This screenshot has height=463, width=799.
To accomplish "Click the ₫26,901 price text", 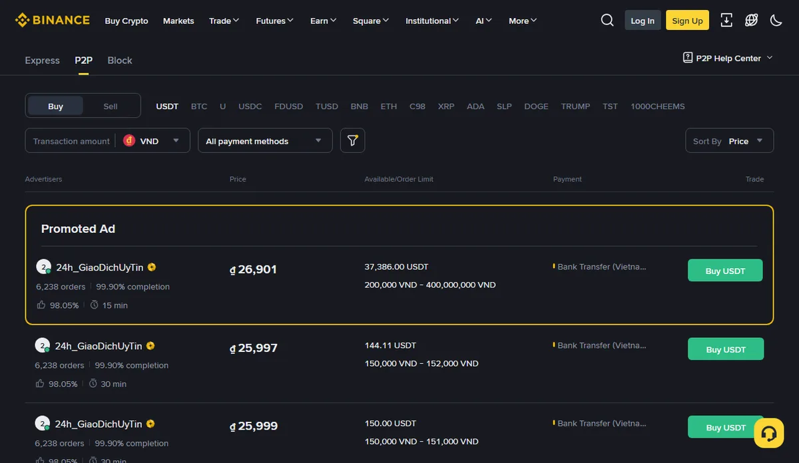I will click(253, 269).
